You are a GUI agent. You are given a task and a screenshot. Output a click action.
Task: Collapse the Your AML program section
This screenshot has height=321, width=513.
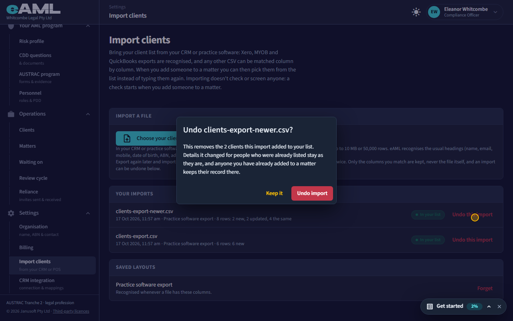click(x=88, y=26)
